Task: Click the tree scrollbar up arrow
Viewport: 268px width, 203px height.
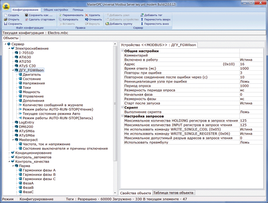Action: pos(115,44)
